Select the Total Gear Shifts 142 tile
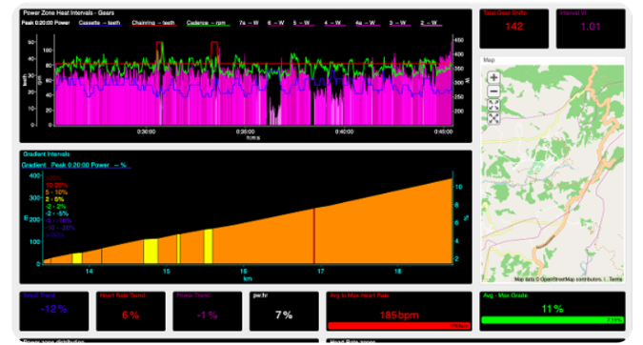Viewport: 643px width, 345px height. coord(513,29)
